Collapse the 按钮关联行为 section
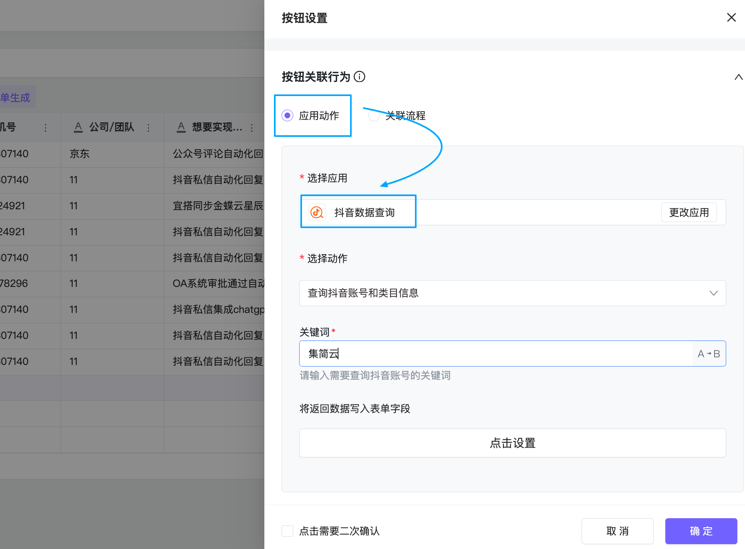The width and height of the screenshot is (745, 549). coord(738,77)
